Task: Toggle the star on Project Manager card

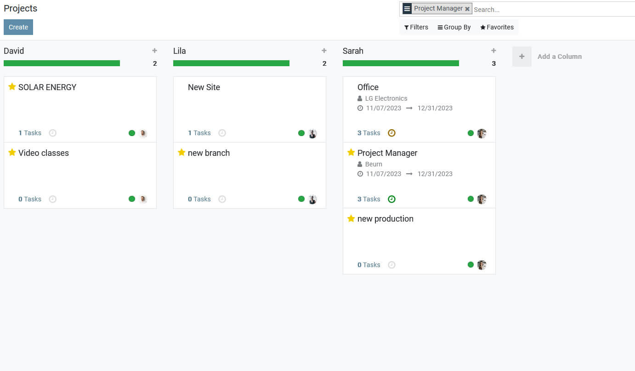Action: click(x=351, y=153)
